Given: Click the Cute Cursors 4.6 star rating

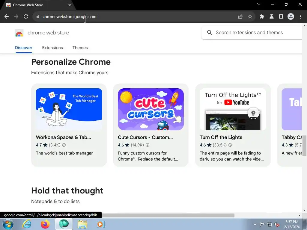Looking at the screenshot, I should click(x=124, y=145).
